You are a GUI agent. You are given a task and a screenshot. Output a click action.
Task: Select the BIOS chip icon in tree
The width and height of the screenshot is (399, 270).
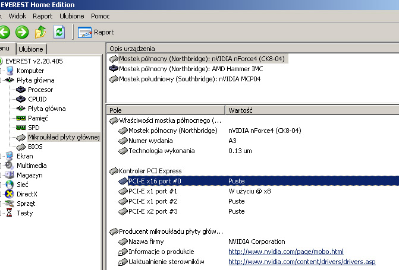21,147
